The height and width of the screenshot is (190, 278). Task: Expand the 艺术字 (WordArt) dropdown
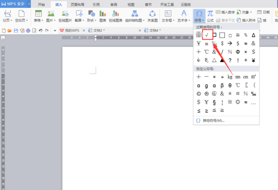[x=184, y=20]
